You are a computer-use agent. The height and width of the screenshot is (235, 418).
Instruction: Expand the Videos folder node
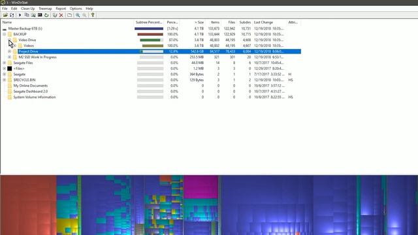15,46
